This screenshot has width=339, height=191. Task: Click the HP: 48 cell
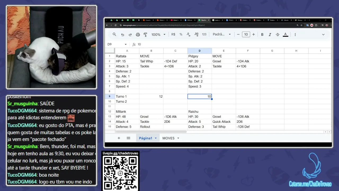tap(127, 117)
